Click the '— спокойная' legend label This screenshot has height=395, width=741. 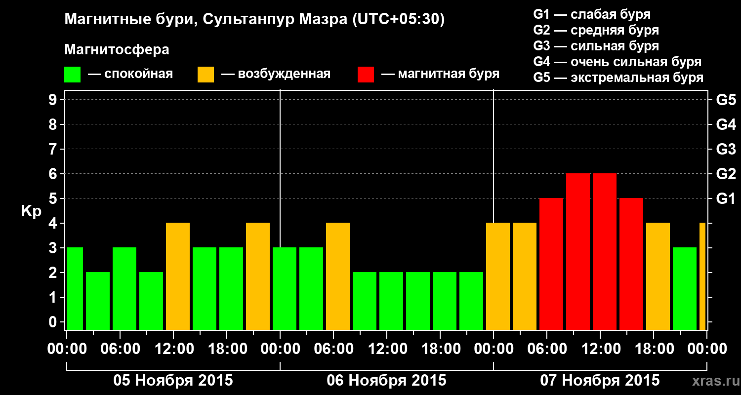coord(130,75)
